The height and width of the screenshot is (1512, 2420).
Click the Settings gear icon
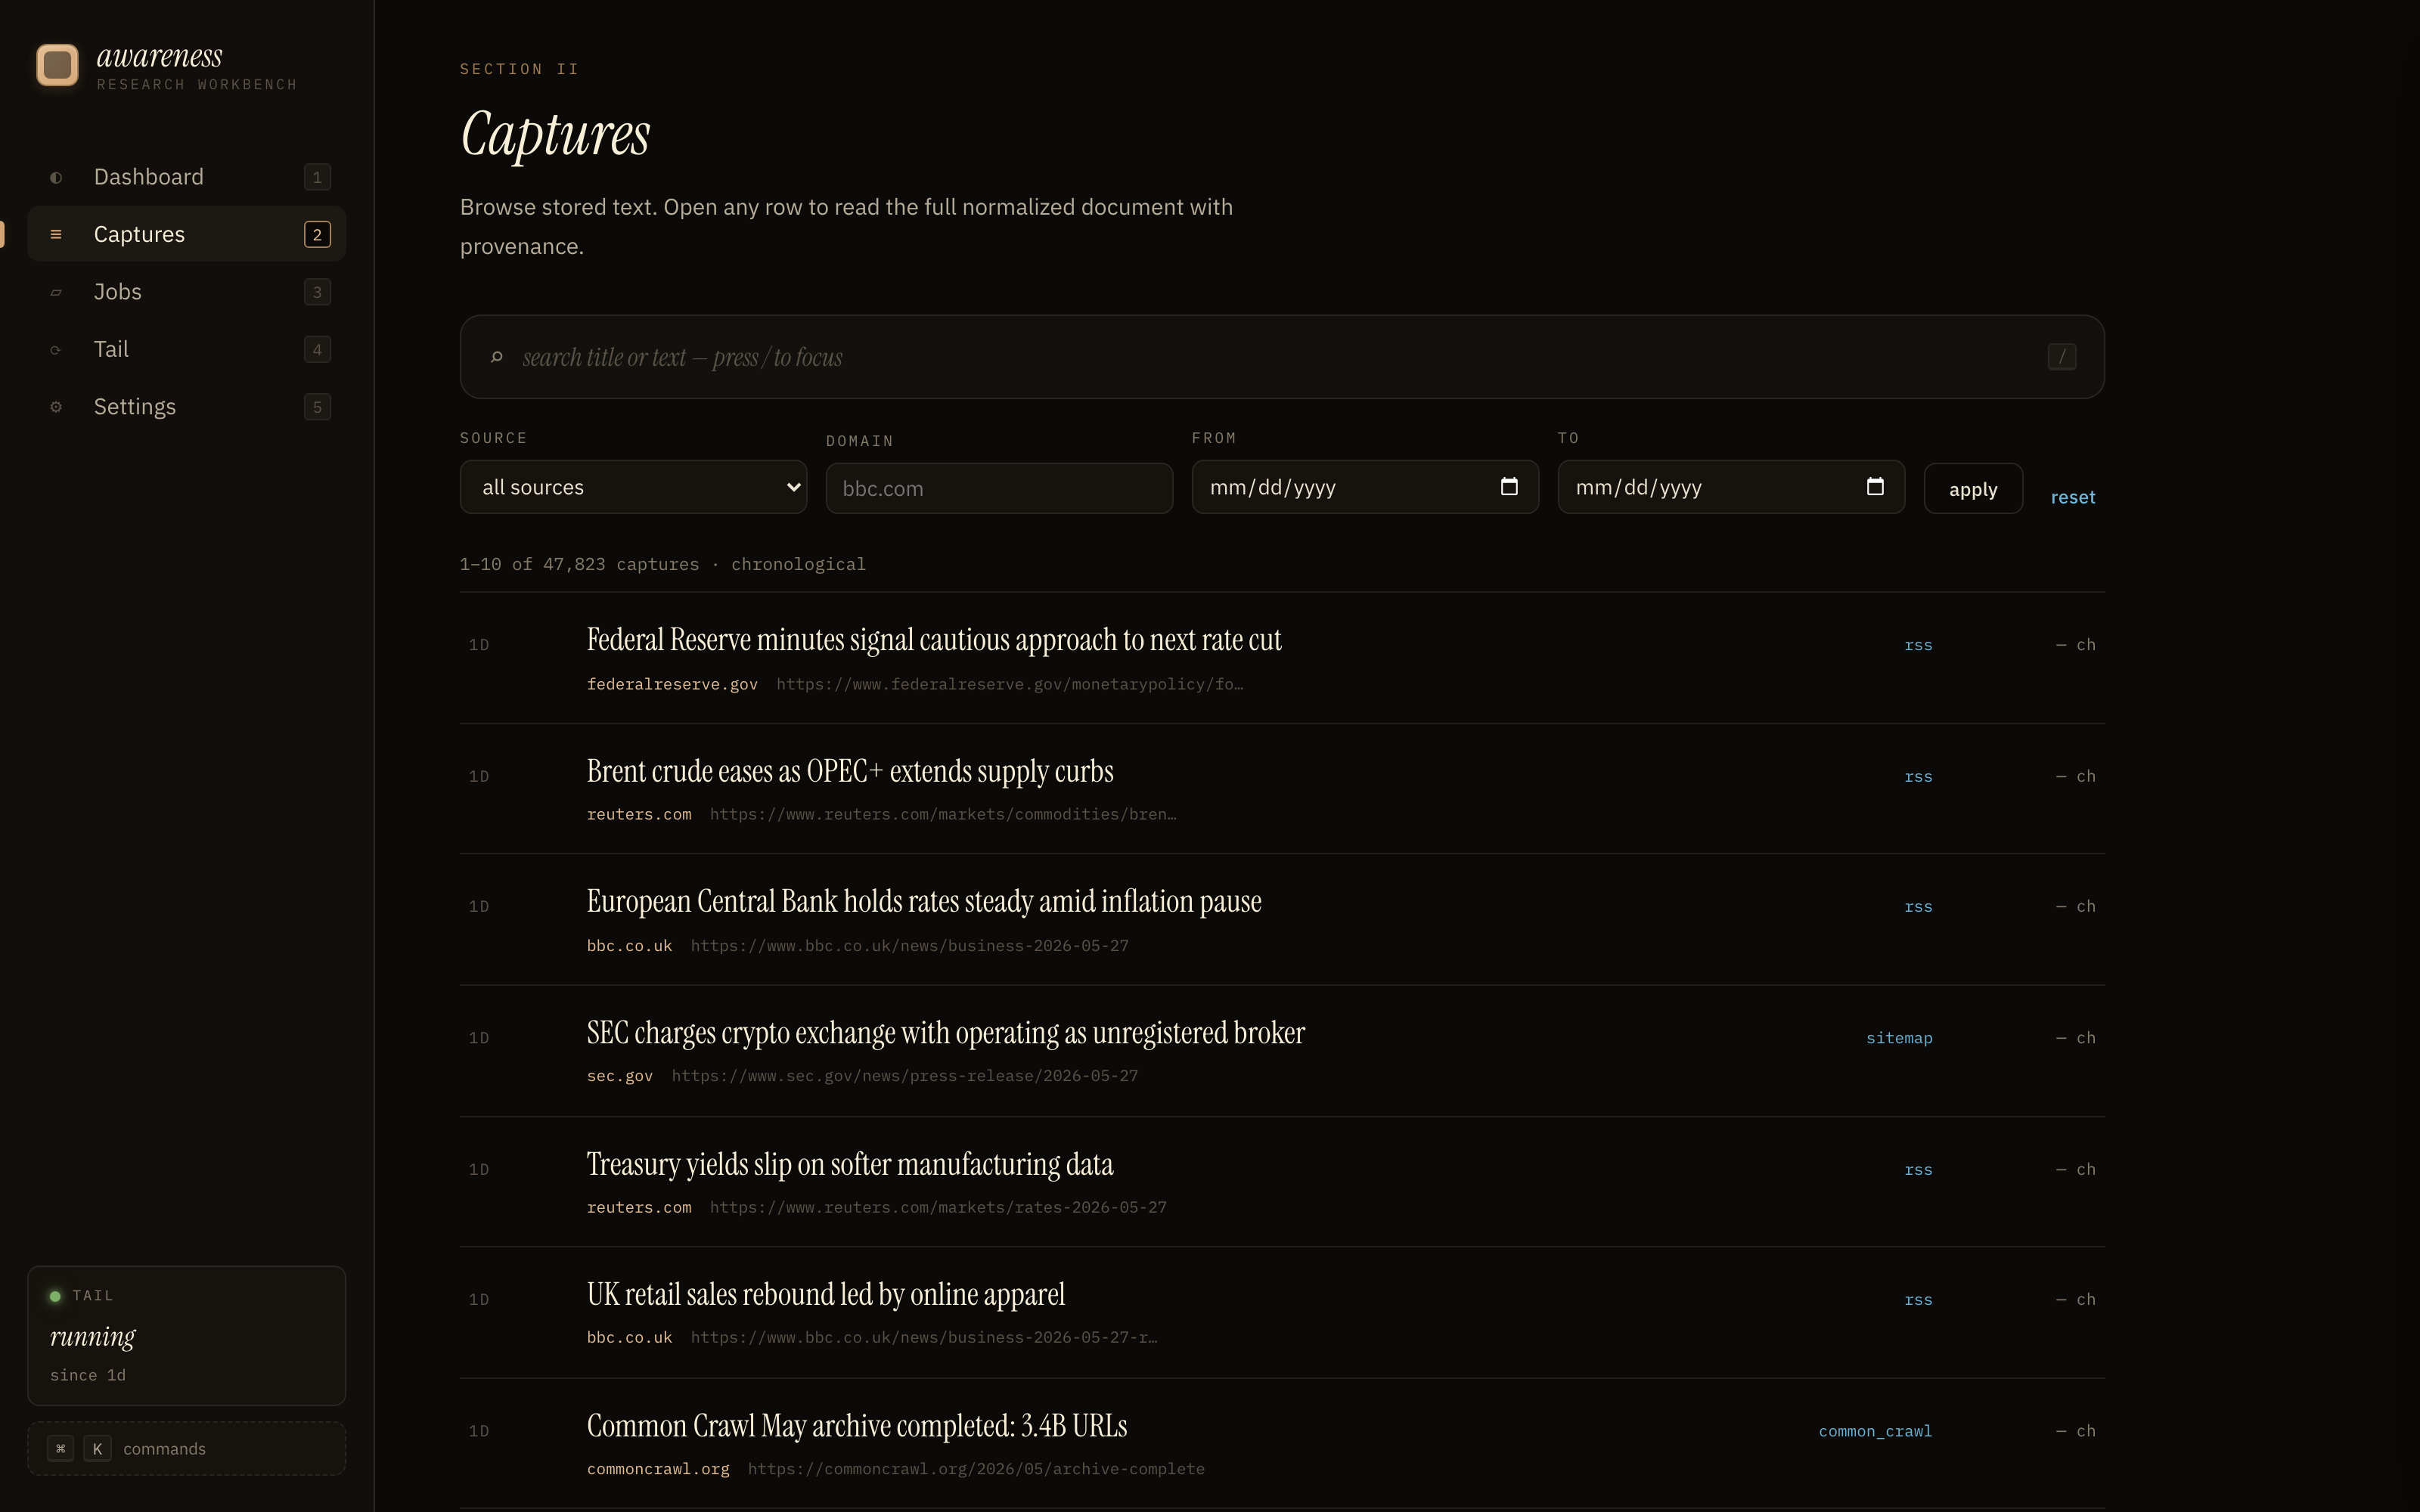56,407
